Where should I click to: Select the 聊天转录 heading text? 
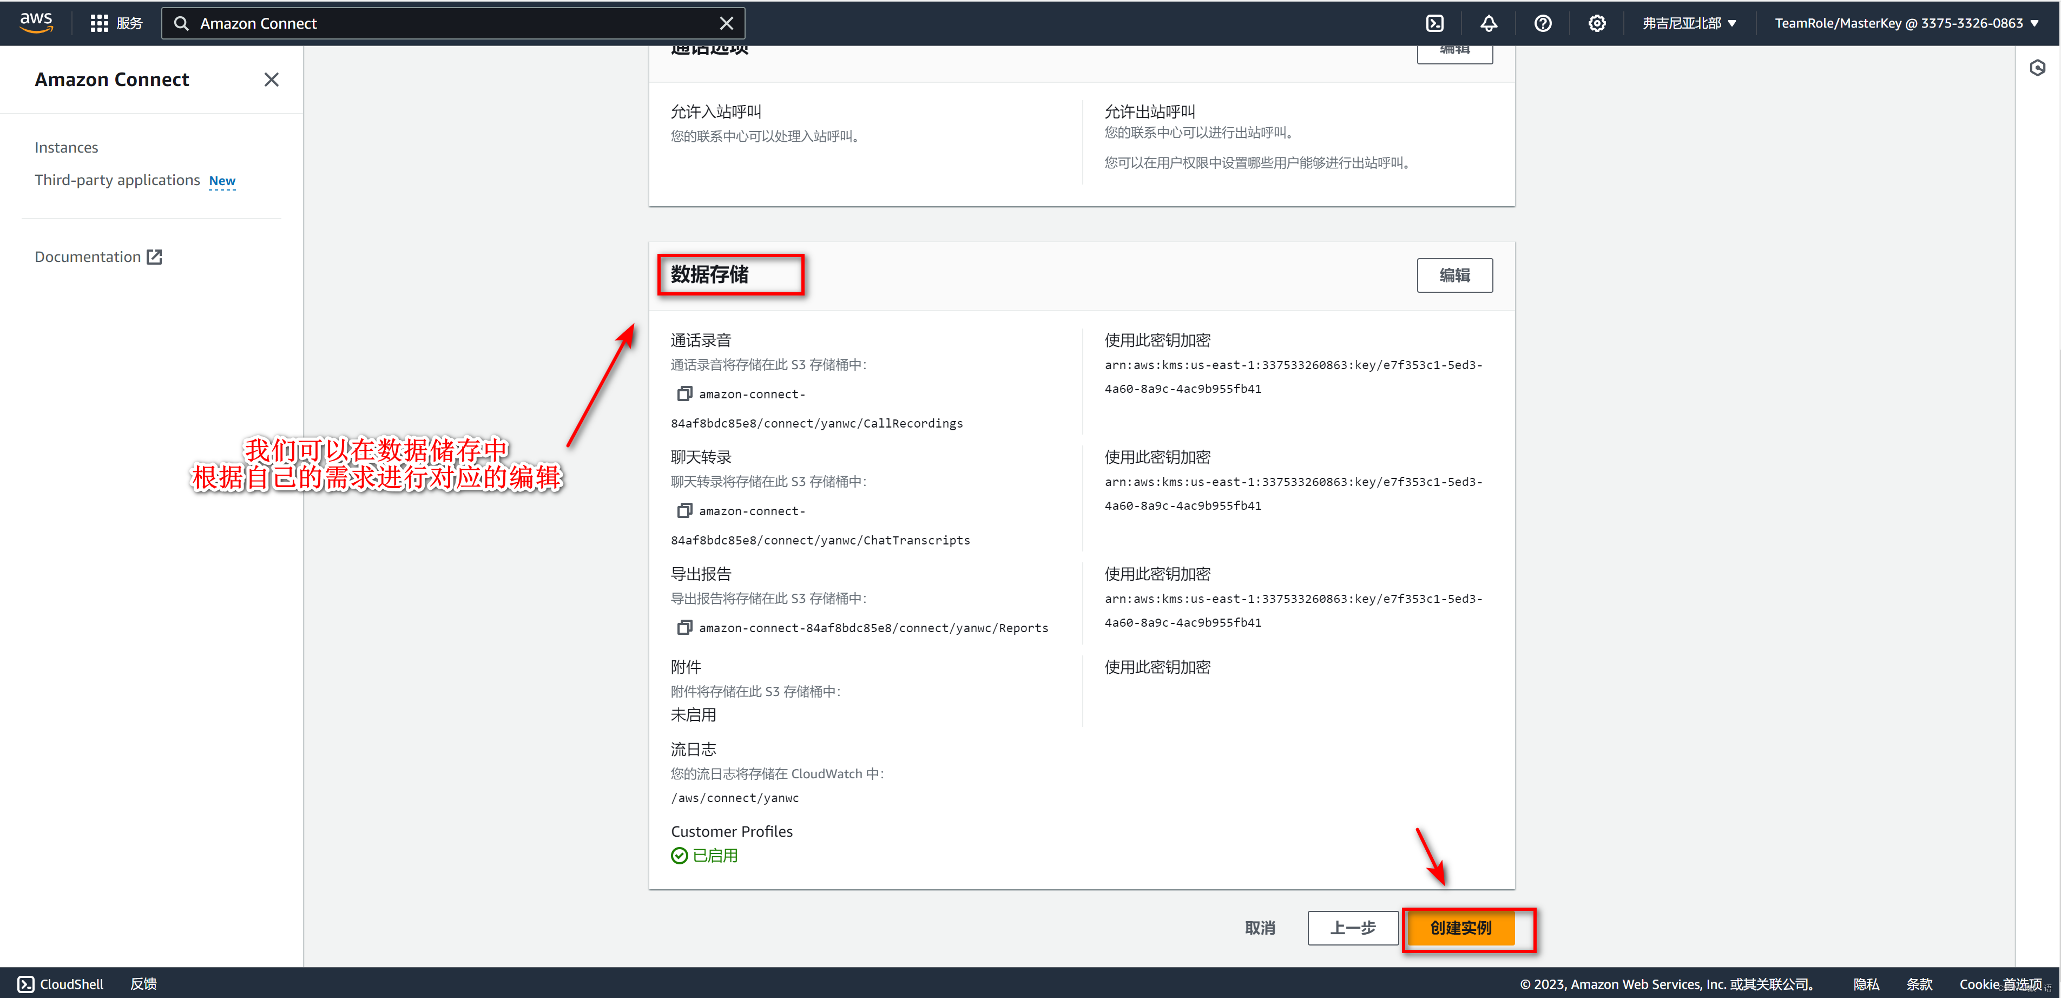tap(701, 457)
